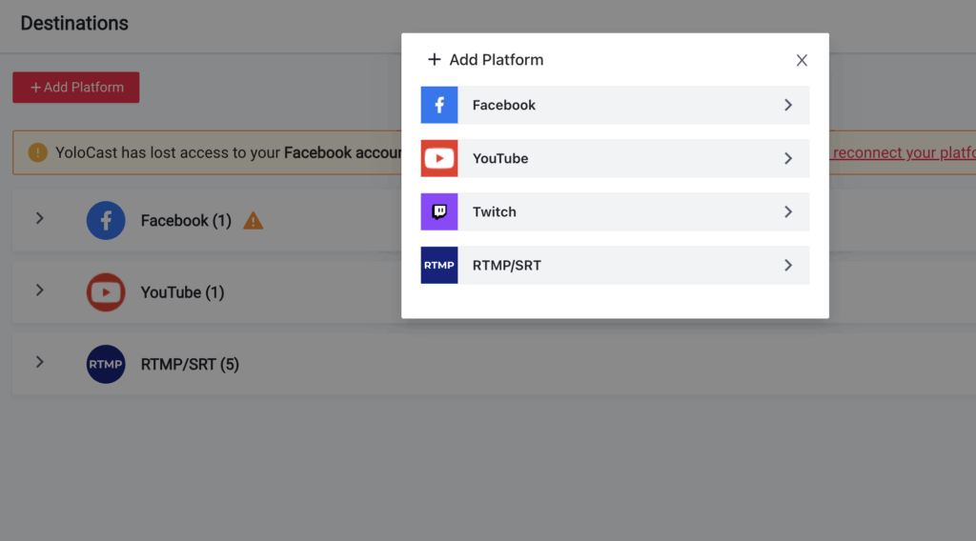Click the RTMP logo icon in the dialog
Screen dimensions: 976x541
(x=439, y=265)
